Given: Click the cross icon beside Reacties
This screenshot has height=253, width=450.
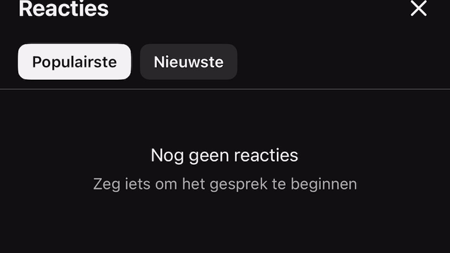Looking at the screenshot, I should (418, 8).
